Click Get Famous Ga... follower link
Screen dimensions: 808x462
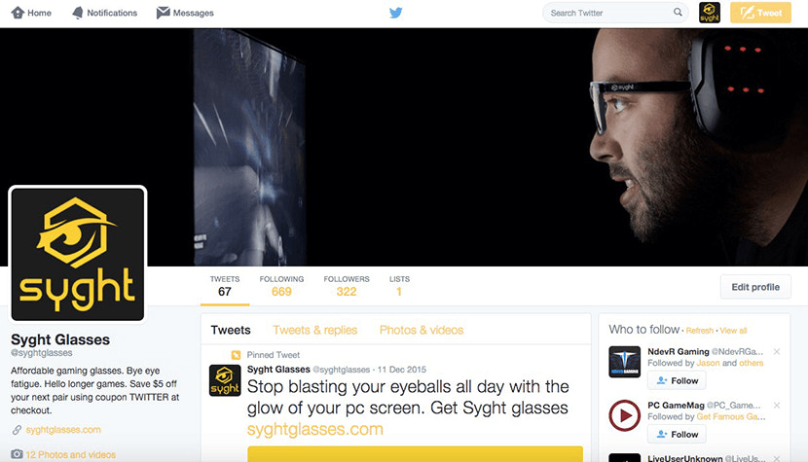731,416
